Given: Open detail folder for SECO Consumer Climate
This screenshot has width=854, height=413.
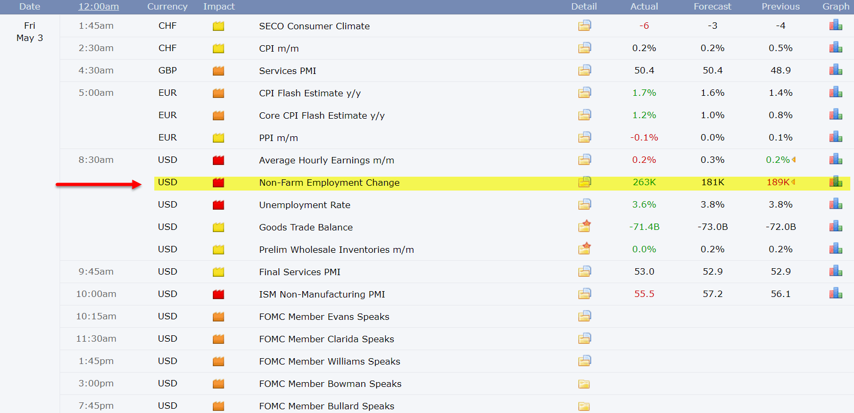Looking at the screenshot, I should 584,26.
